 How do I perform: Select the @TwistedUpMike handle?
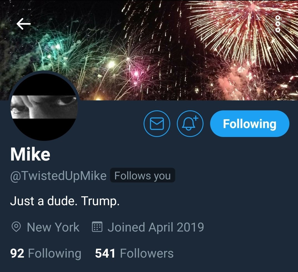tap(58, 176)
